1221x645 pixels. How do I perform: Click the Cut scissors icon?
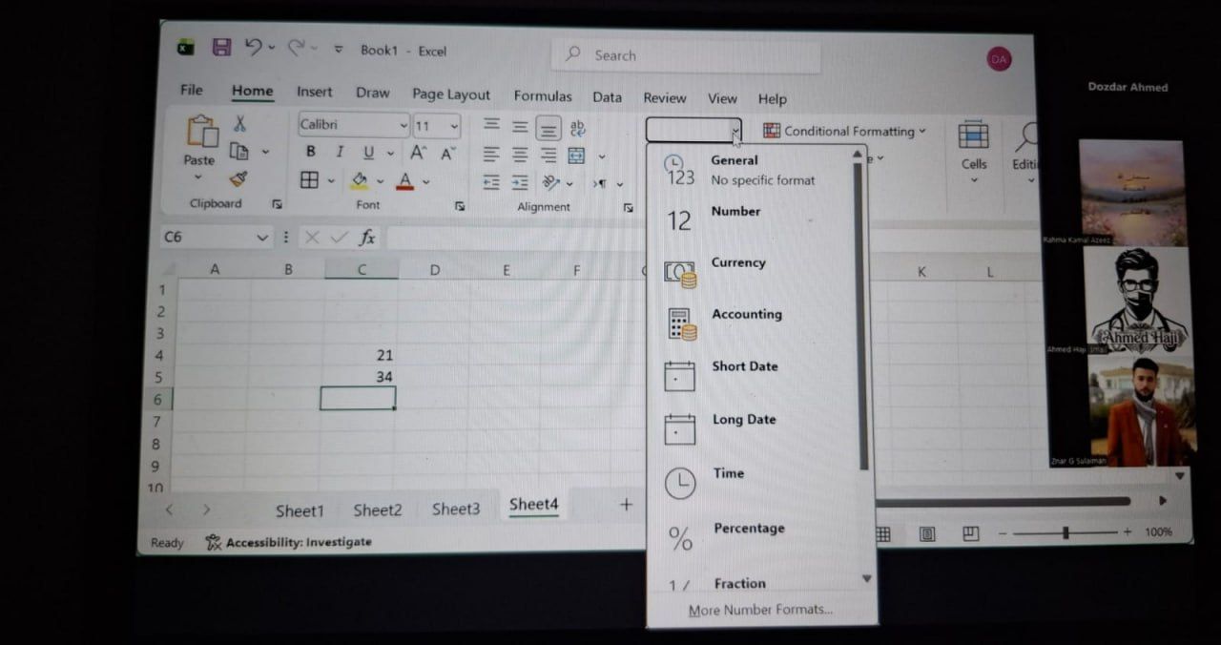coord(239,123)
